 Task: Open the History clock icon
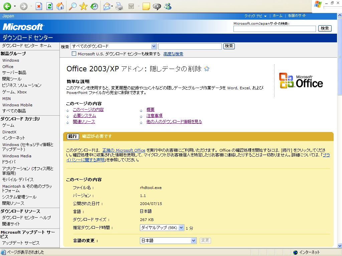pos(94,6)
